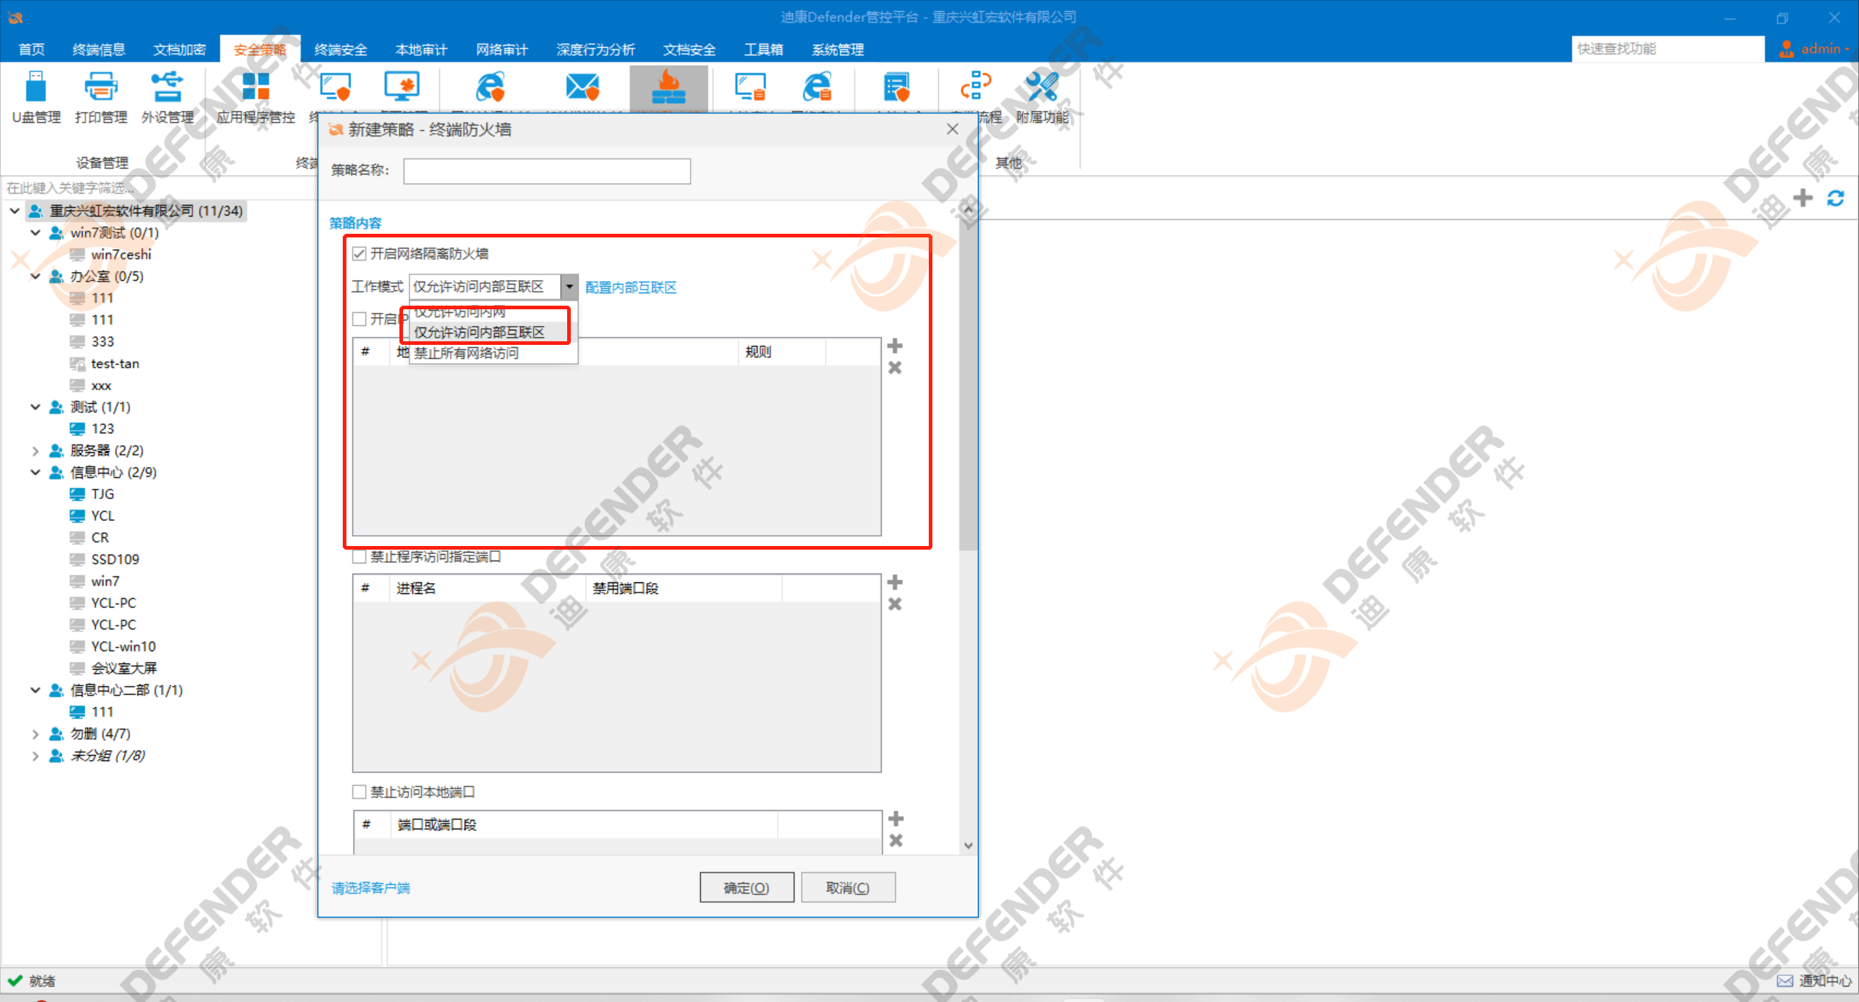Collapse the 信息中心 (2/9) group
The height and width of the screenshot is (1002, 1859).
coord(35,473)
